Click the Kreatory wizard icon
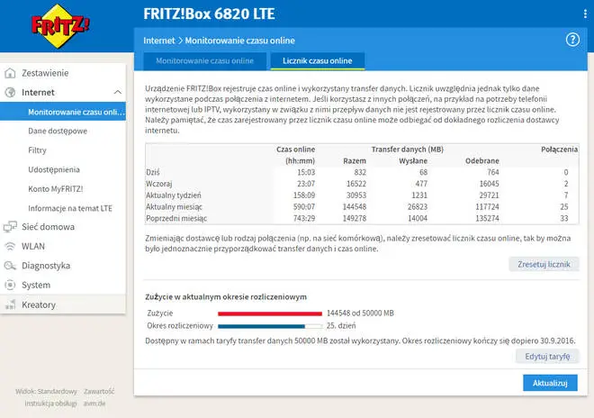Viewport: 594px width, 418px height. click(x=10, y=304)
